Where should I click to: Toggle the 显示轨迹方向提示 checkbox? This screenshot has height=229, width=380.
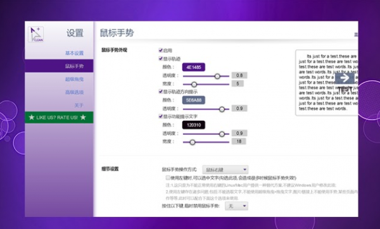click(x=160, y=91)
